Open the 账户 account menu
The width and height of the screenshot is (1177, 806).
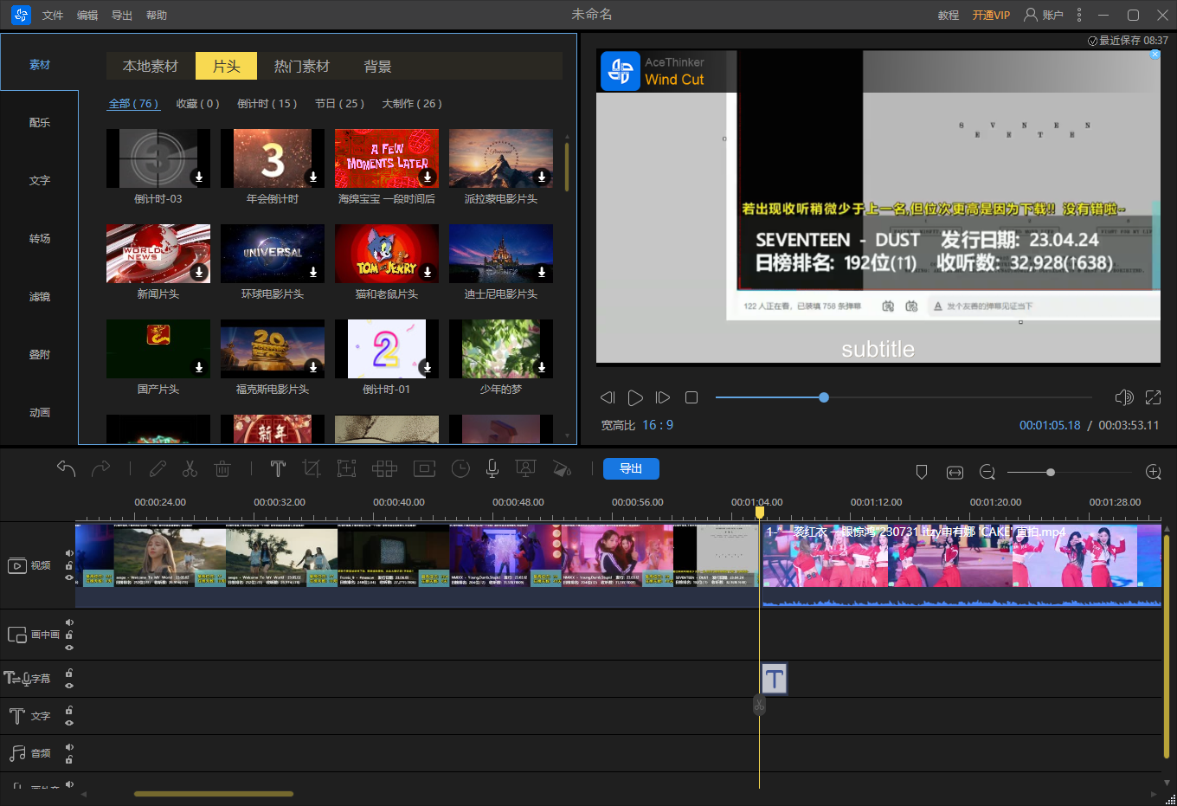pyautogui.click(x=1044, y=15)
